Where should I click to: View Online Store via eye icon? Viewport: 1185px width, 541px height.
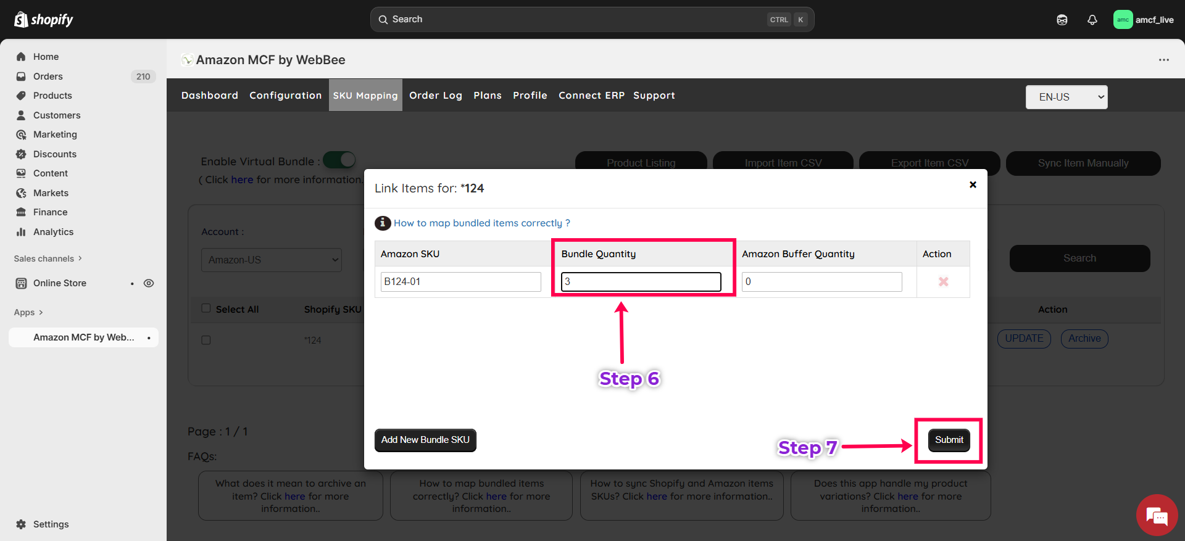(x=149, y=283)
